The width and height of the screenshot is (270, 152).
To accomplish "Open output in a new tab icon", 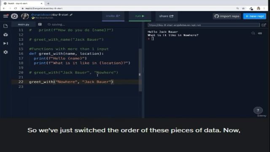I will 264,25.
